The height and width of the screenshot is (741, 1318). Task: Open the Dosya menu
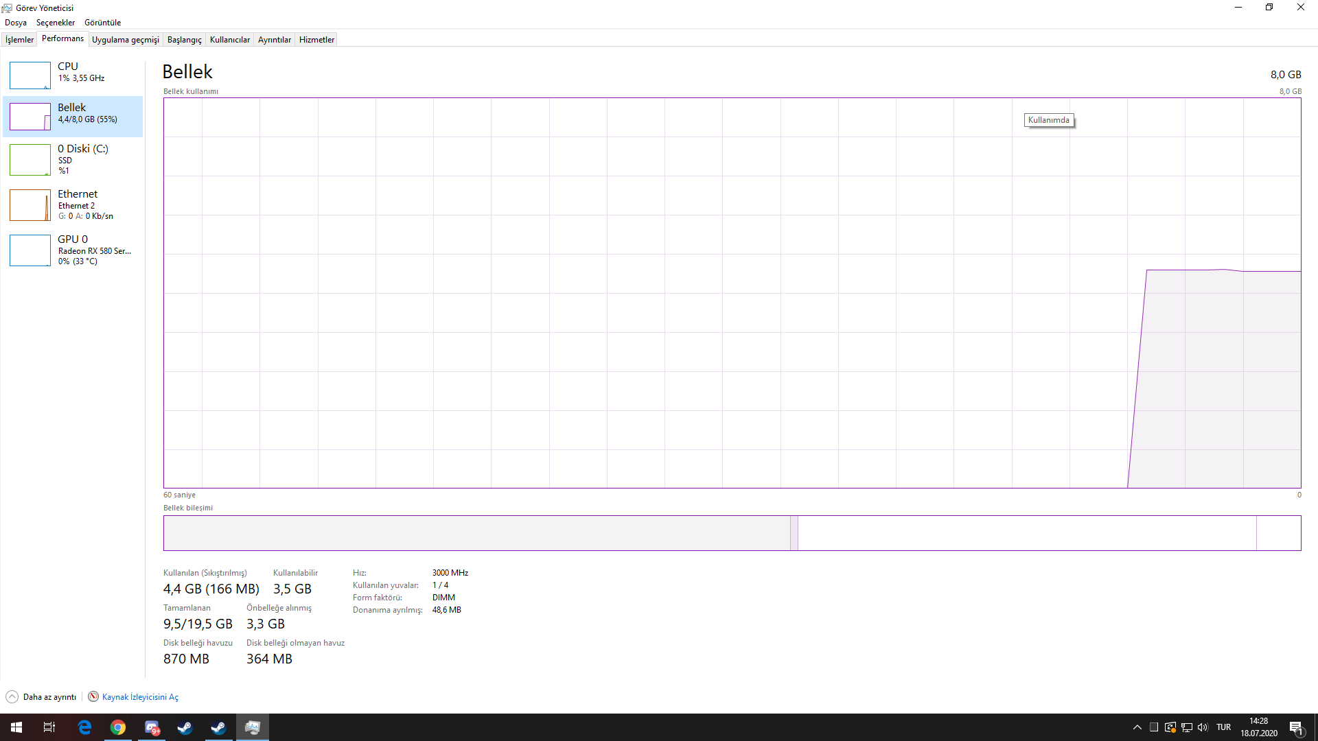tap(16, 23)
